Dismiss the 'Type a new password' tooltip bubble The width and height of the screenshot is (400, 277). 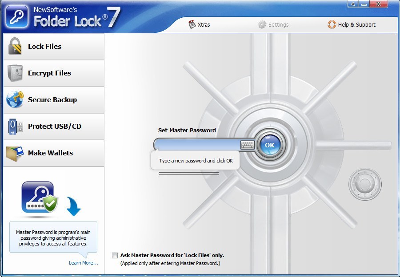(x=196, y=160)
